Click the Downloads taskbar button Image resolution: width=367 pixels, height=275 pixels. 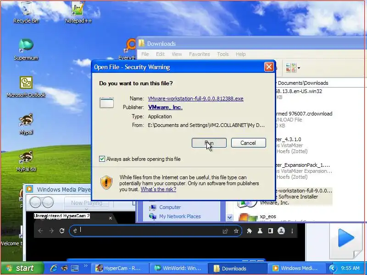click(x=237, y=268)
